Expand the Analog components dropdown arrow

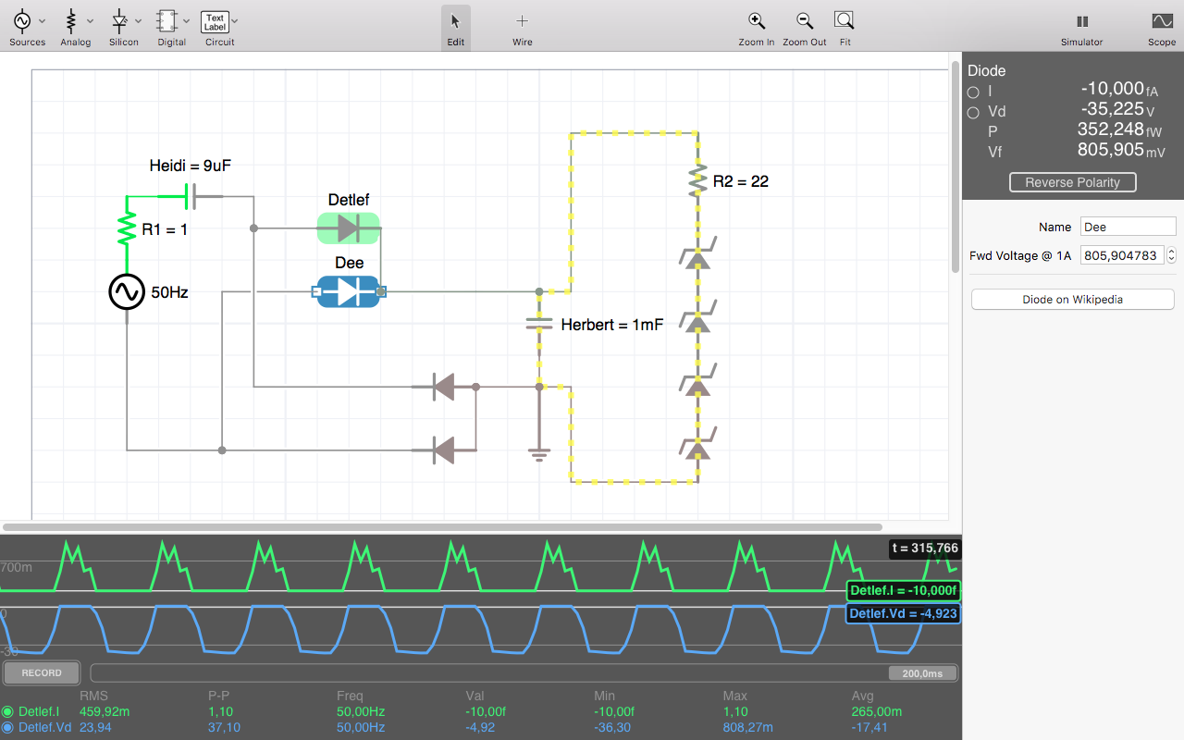tap(90, 20)
